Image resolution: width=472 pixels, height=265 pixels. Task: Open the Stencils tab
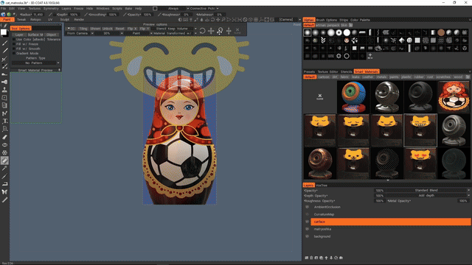pos(346,71)
